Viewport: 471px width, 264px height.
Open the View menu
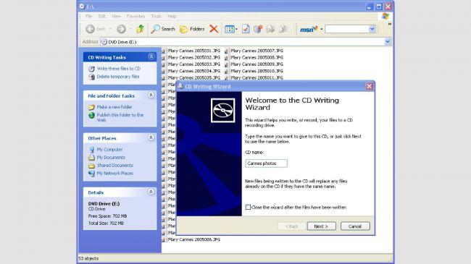coord(116,16)
